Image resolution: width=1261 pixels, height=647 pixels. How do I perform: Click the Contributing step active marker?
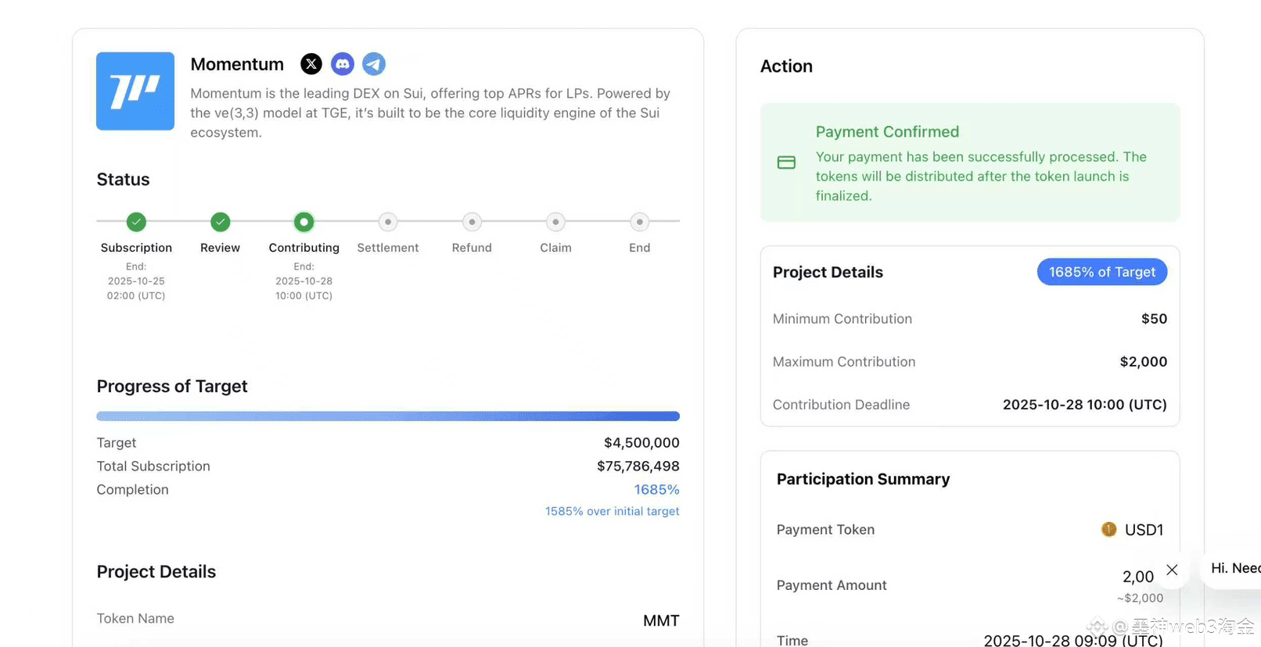click(304, 222)
